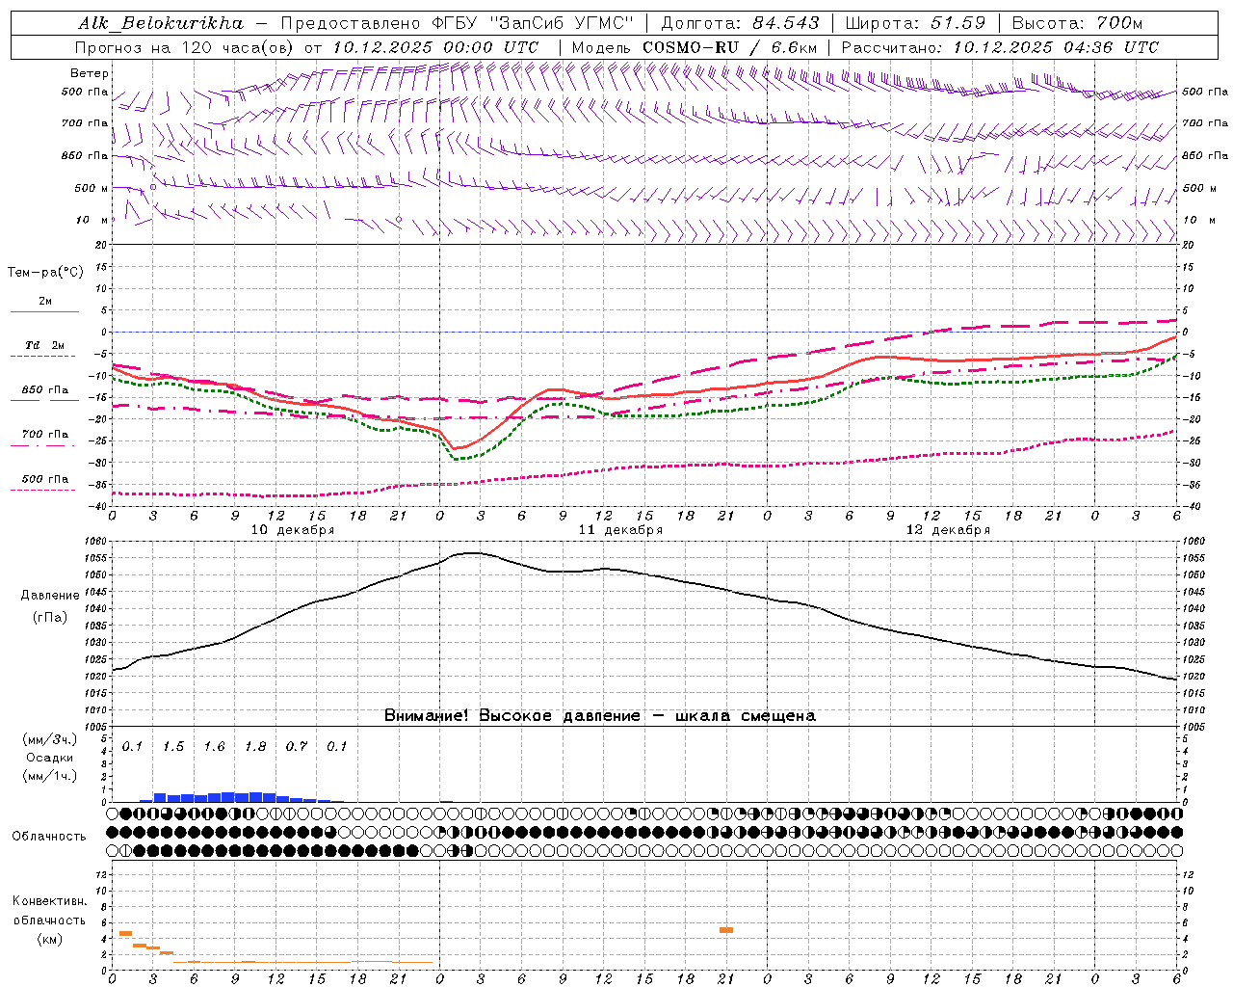Click the Ветер wind panel label
Image resolution: width=1233 pixels, height=987 pixels.
tap(90, 73)
